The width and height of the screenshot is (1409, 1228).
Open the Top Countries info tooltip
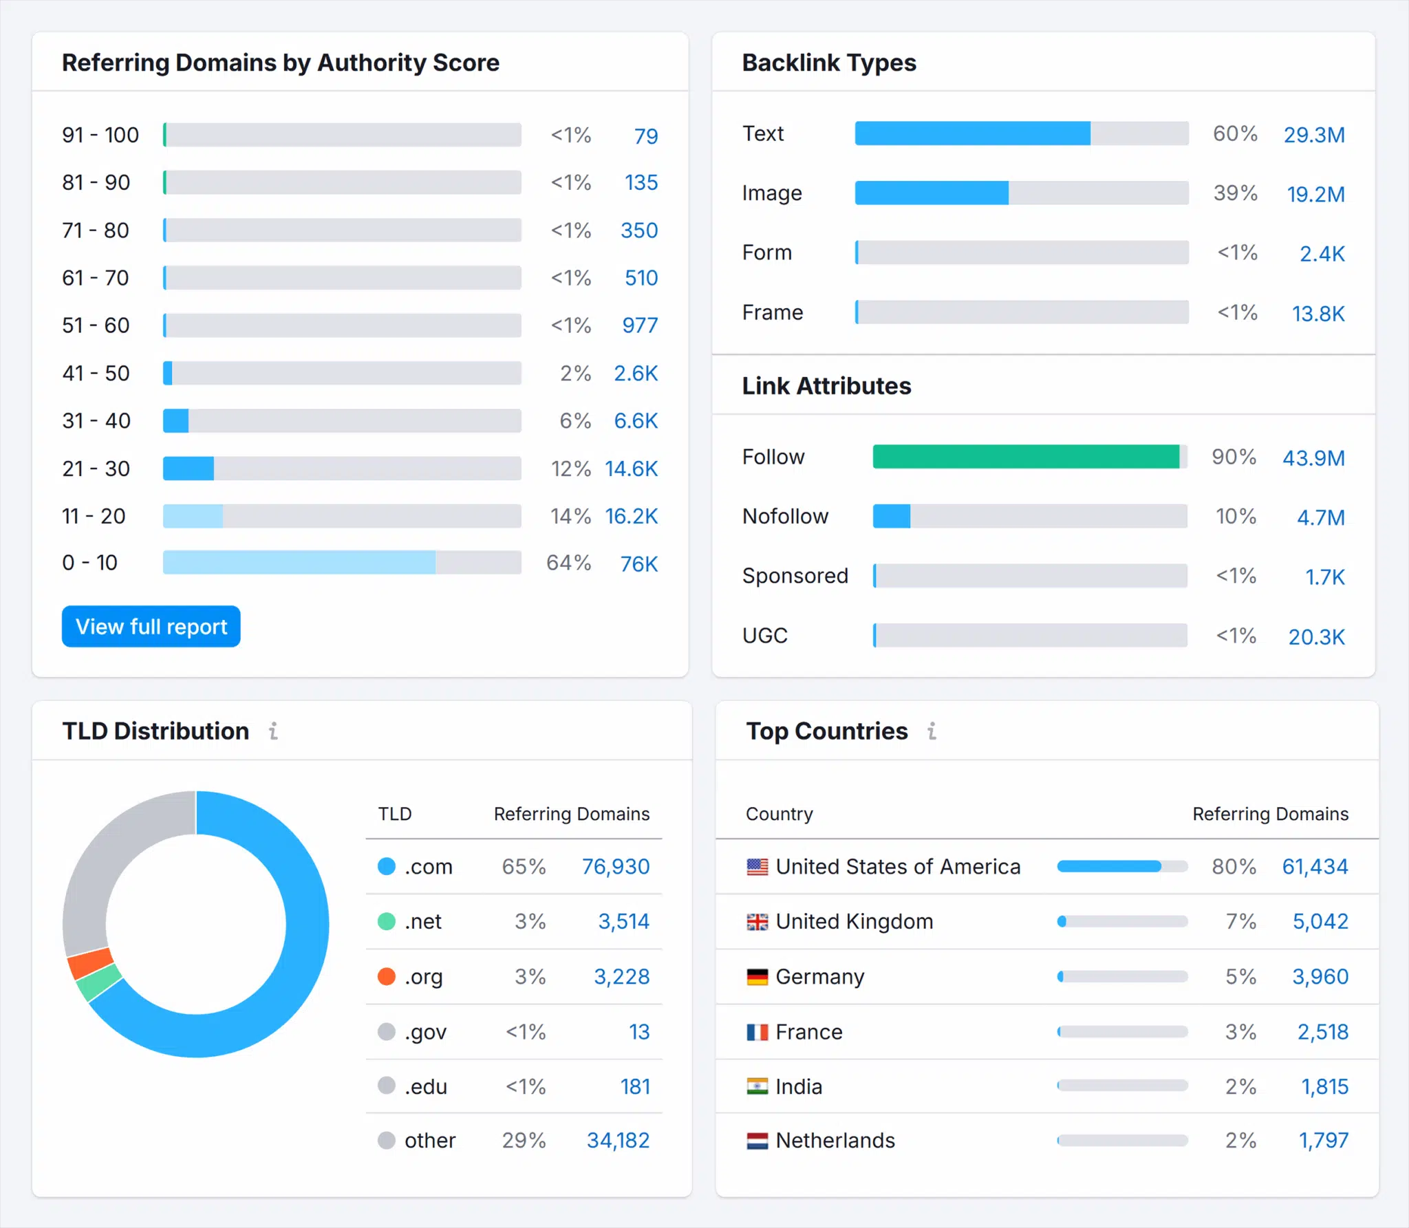[x=932, y=731]
